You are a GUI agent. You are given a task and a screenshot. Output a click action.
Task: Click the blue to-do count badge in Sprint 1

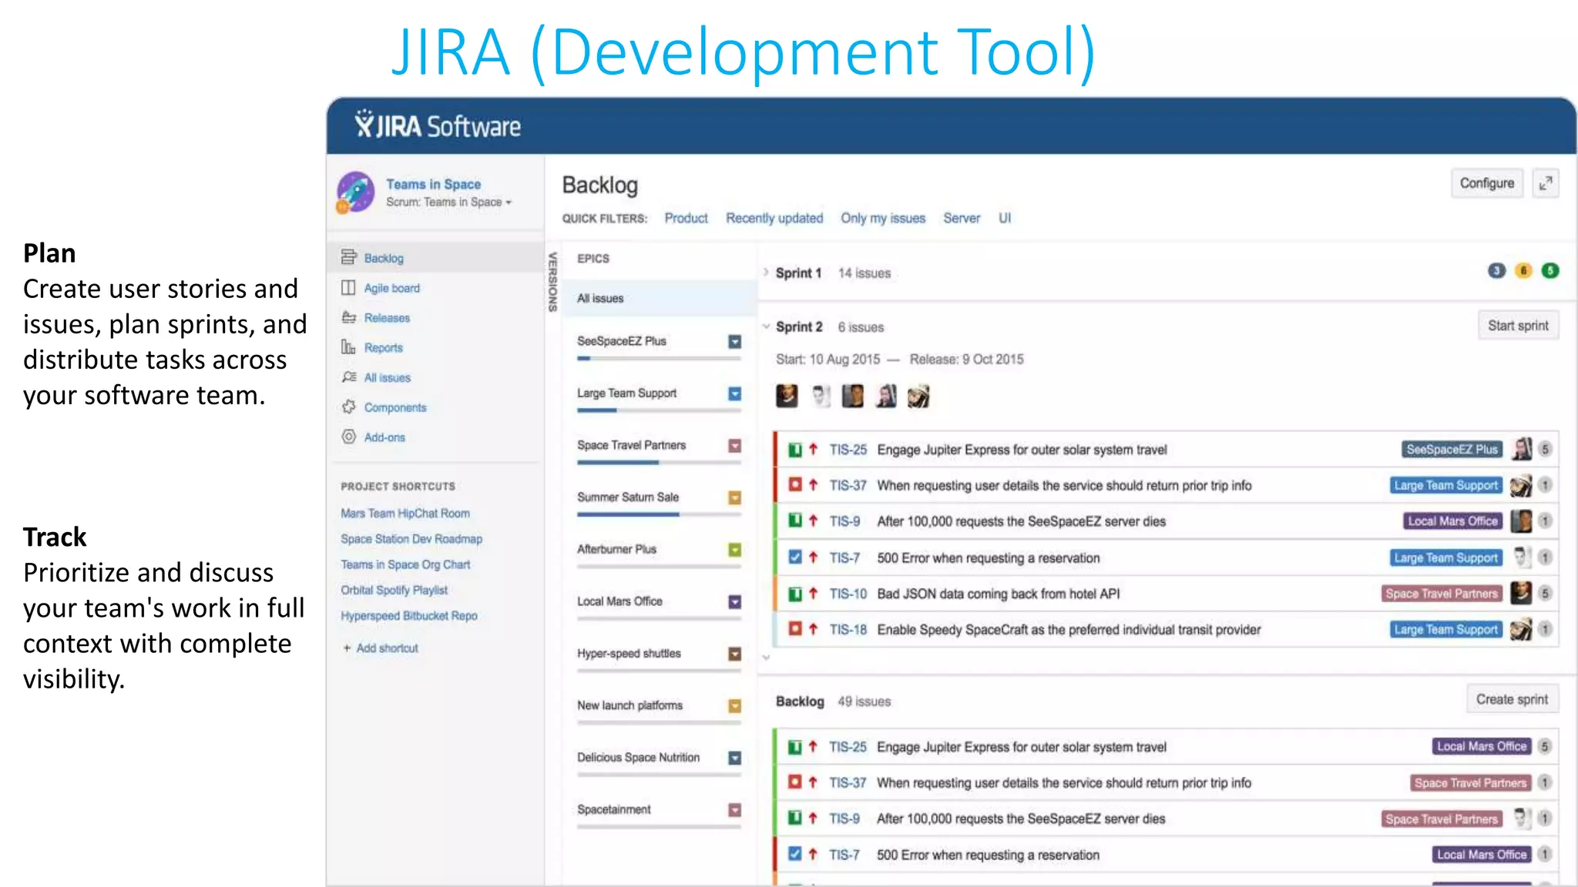pyautogui.click(x=1496, y=270)
